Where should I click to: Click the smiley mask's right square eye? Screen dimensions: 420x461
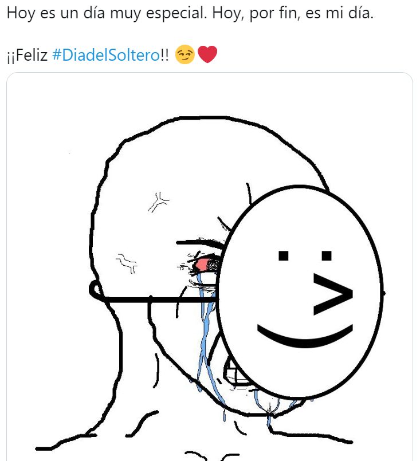click(327, 255)
